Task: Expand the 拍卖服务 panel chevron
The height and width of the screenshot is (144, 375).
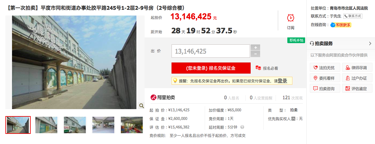Action: click(370, 43)
